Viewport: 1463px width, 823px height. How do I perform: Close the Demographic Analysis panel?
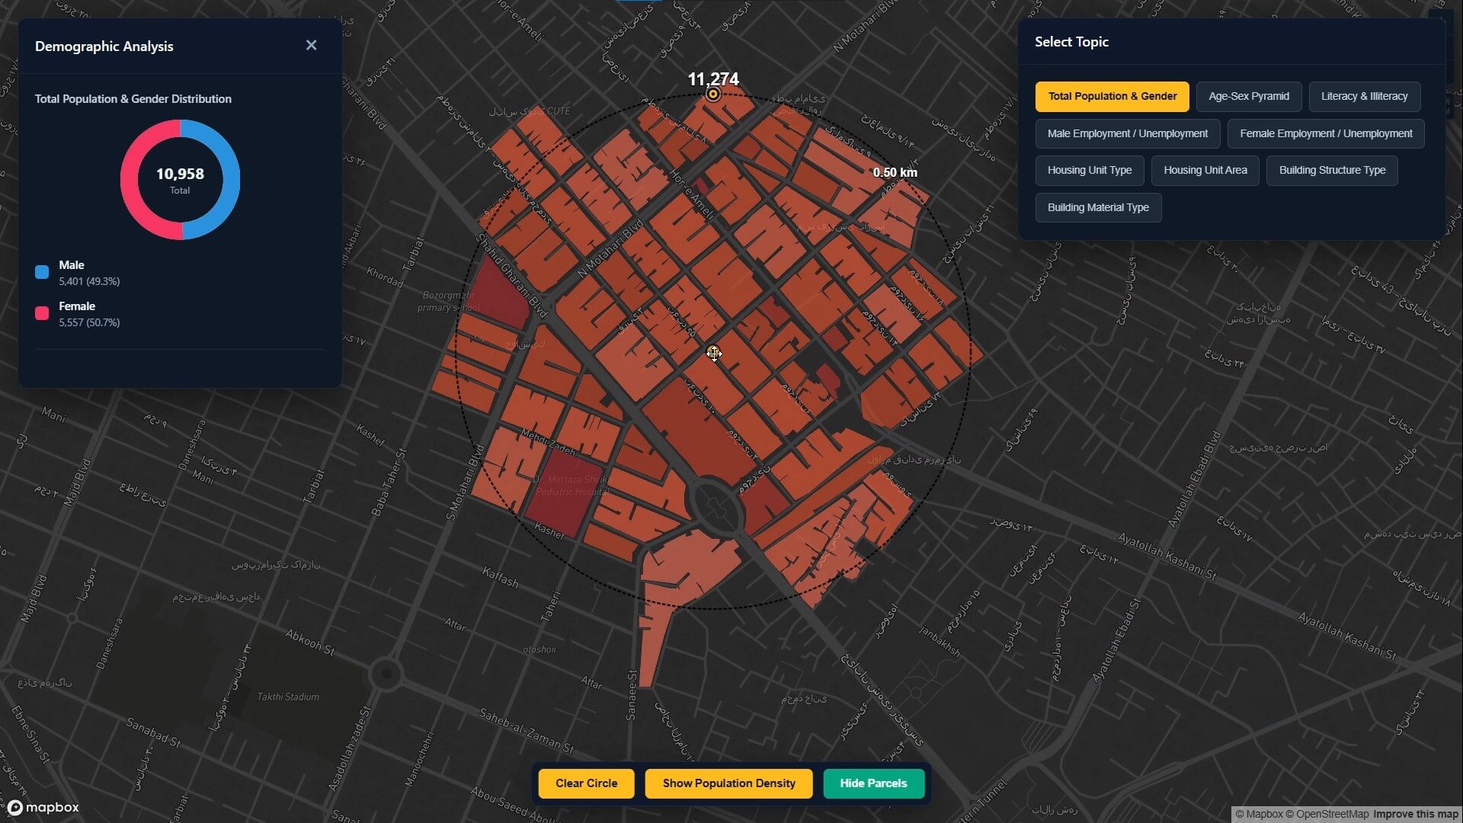(x=312, y=45)
